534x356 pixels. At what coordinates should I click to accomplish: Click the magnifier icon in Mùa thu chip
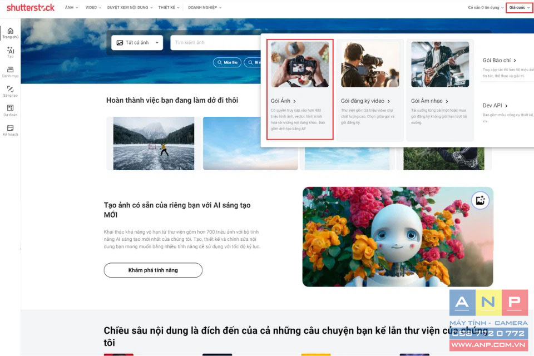220,62
